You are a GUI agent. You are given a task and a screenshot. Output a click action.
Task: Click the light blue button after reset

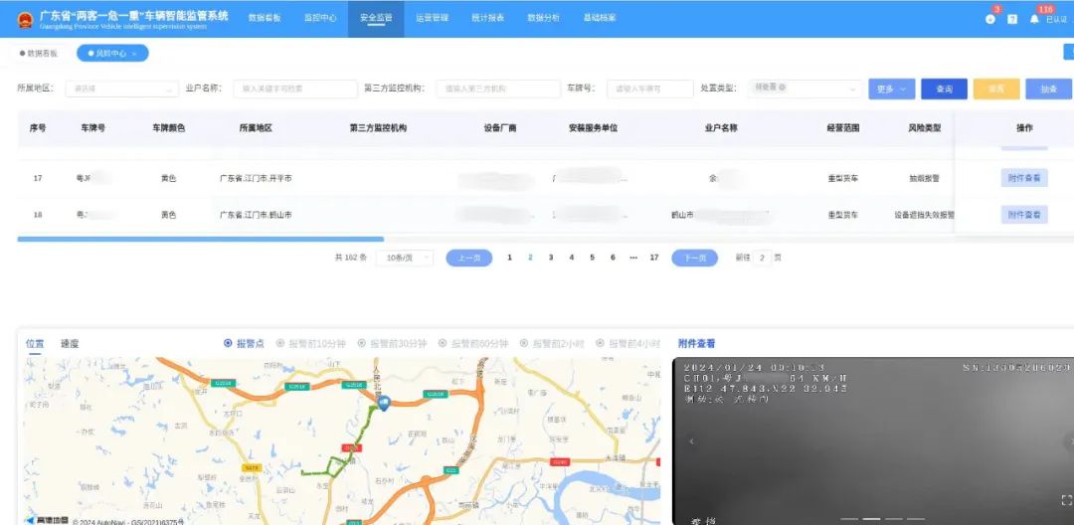(1048, 88)
